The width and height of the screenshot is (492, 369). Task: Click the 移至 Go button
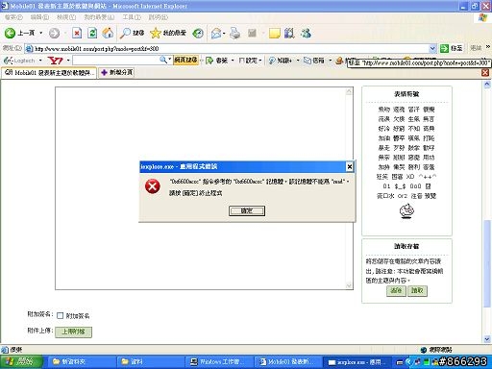[452, 48]
